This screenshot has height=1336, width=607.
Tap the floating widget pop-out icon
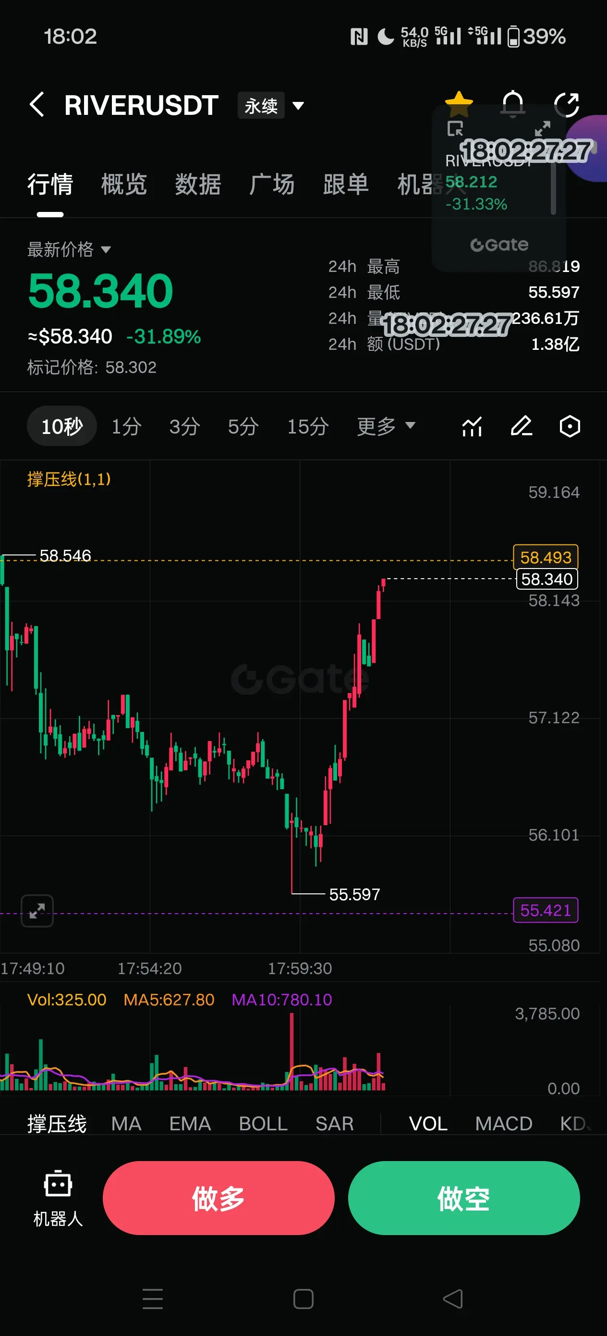455,128
